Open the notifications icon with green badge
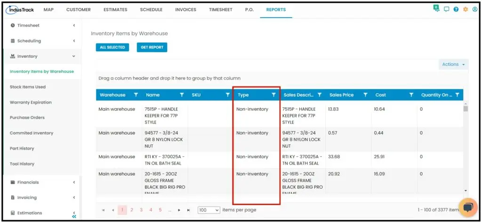Image resolution: width=482 pixels, height=223 pixels. point(436,8)
